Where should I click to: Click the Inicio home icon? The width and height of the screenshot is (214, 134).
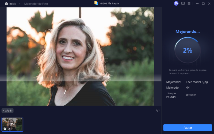point(6,4)
